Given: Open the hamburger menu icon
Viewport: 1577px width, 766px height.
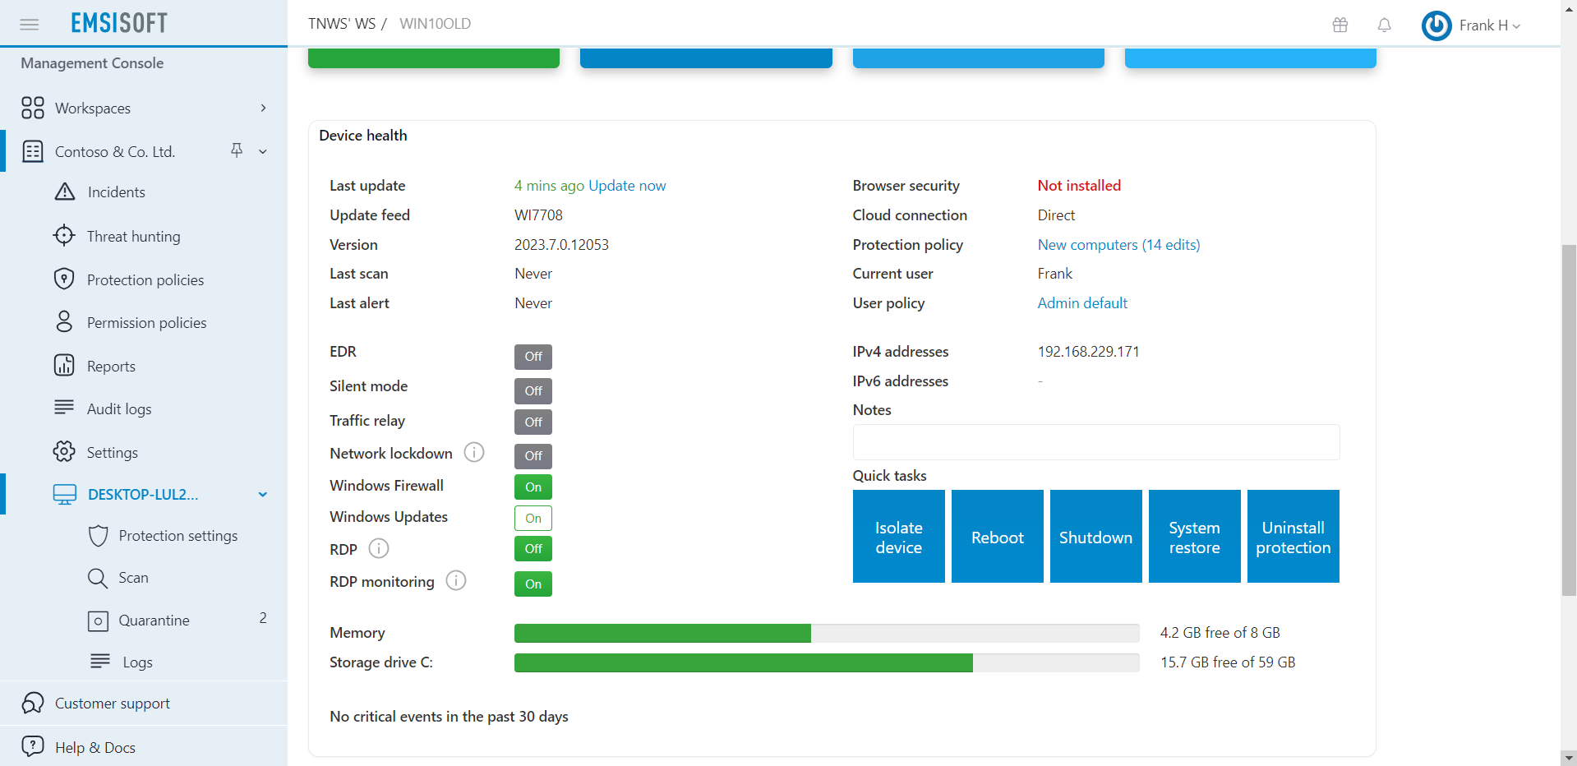Looking at the screenshot, I should [x=30, y=24].
